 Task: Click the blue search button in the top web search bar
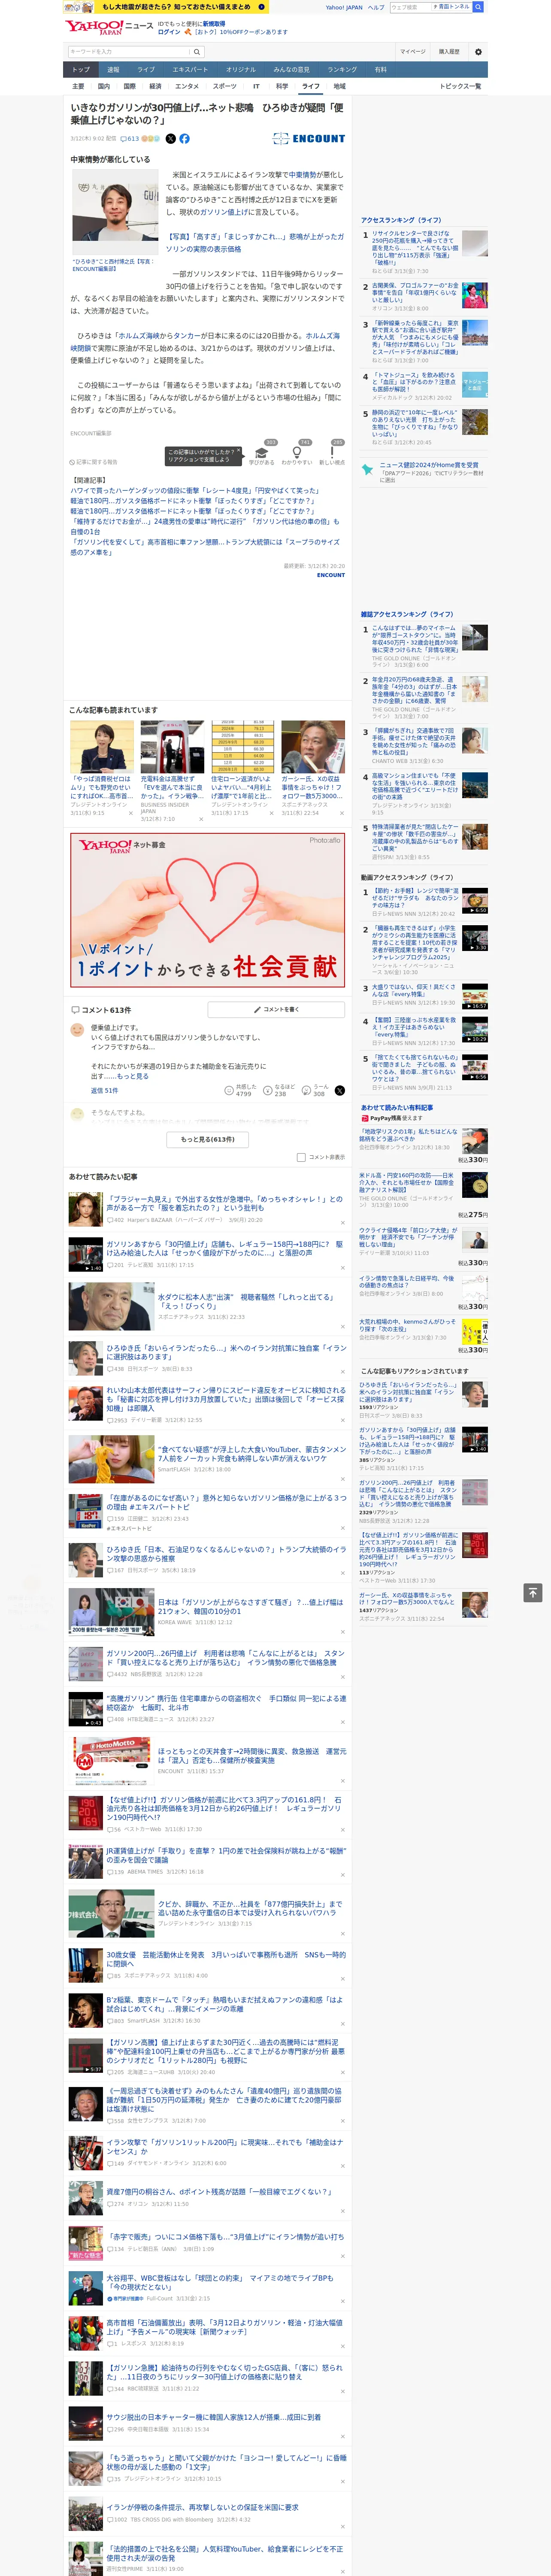tap(478, 7)
